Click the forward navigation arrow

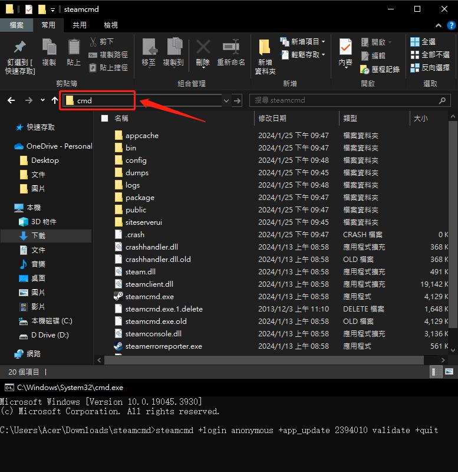point(29,100)
